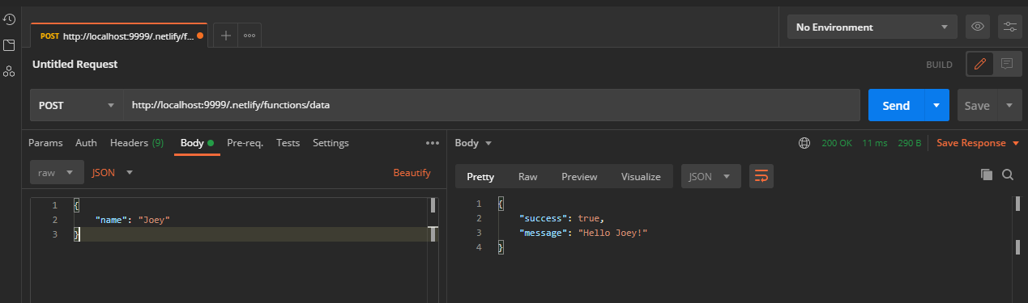Open the comments icon next to Build
This screenshot has height=303, width=1028.
1006,64
